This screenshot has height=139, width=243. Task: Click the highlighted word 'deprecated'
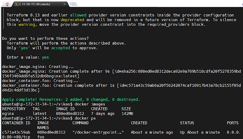(73, 20)
